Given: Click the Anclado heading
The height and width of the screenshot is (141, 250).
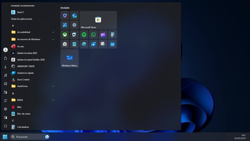Looking at the screenshot, I should coord(65,8).
